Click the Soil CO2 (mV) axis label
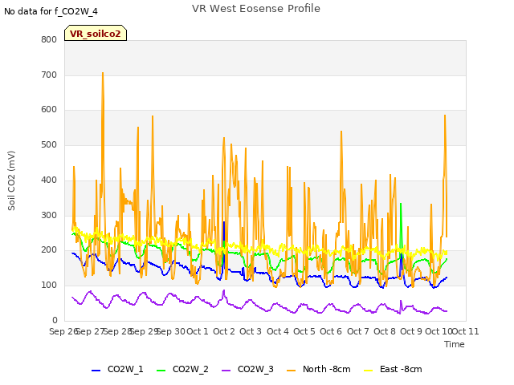Viewport: 514px width, 385px height. pos(11,180)
